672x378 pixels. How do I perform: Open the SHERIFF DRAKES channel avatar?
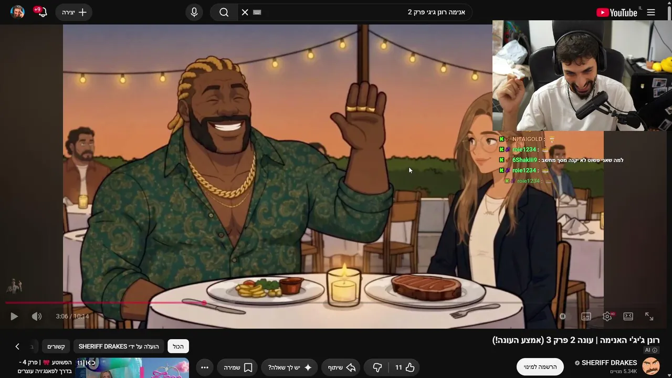click(x=651, y=366)
